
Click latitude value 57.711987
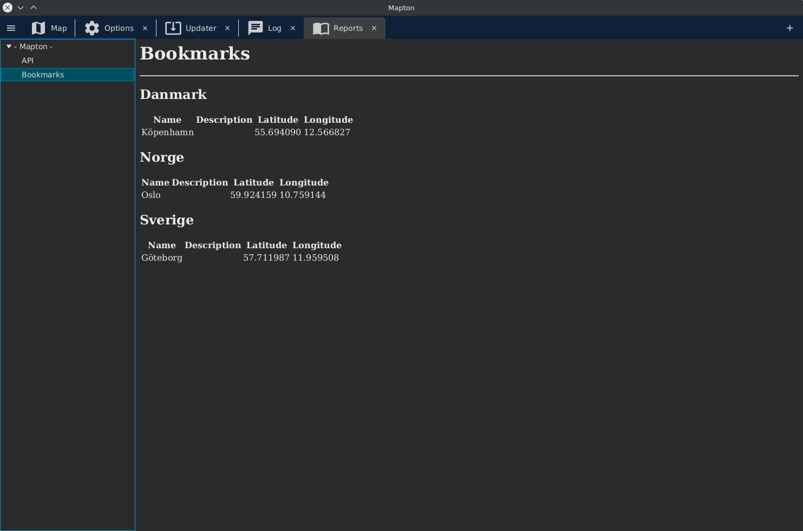tap(266, 257)
